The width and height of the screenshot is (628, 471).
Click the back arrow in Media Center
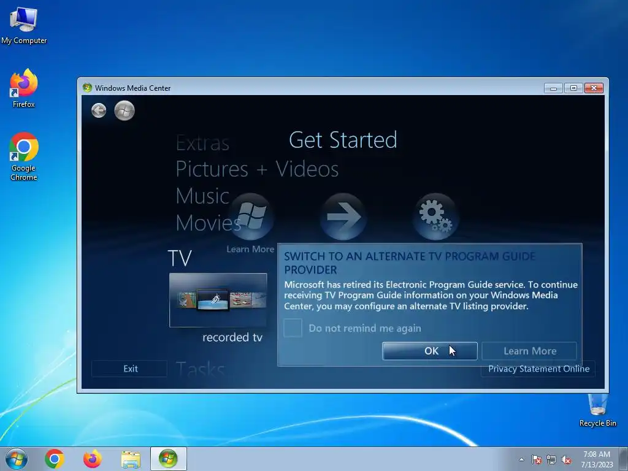point(99,110)
